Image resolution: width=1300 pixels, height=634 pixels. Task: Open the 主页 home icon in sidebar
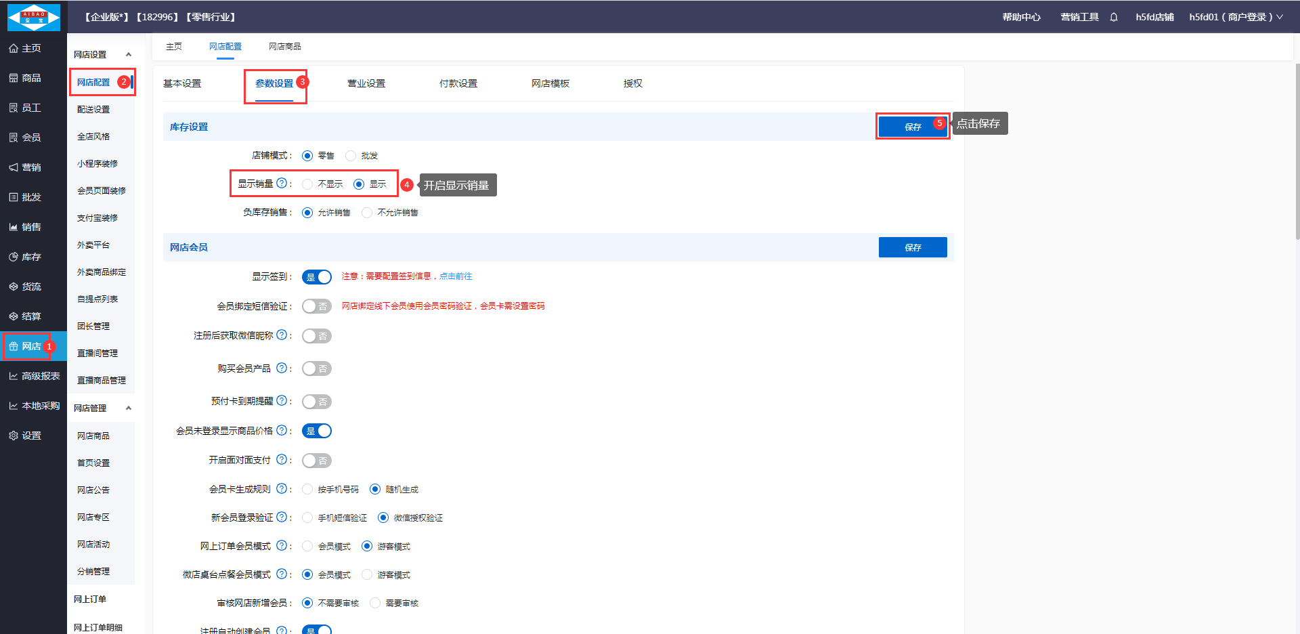[14, 49]
